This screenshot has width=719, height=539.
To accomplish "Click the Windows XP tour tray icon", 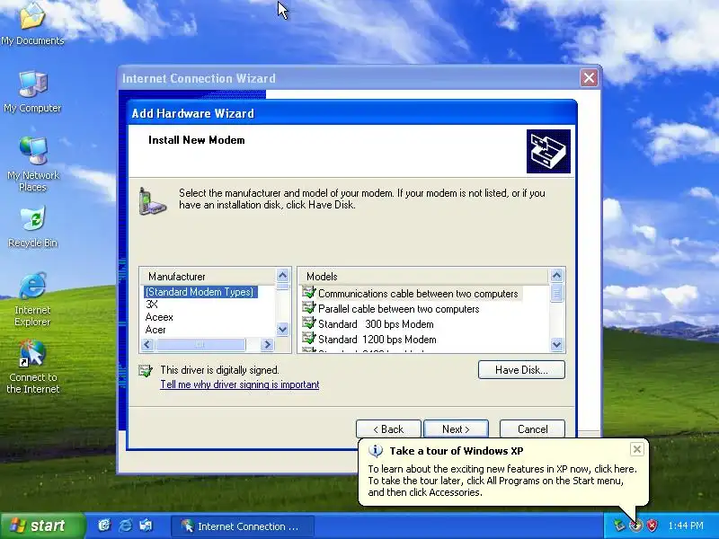I will [x=635, y=526].
